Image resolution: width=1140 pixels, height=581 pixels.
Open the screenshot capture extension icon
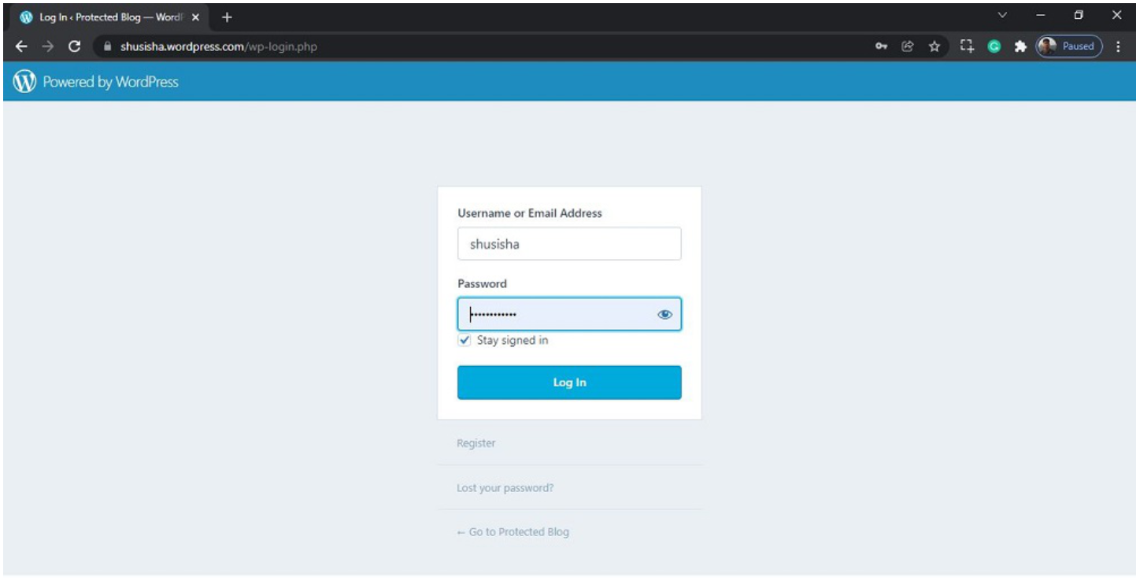tap(968, 46)
